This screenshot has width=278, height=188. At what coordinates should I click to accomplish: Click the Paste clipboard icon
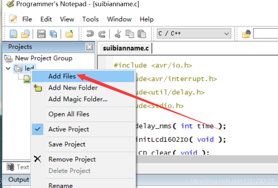click(142, 34)
